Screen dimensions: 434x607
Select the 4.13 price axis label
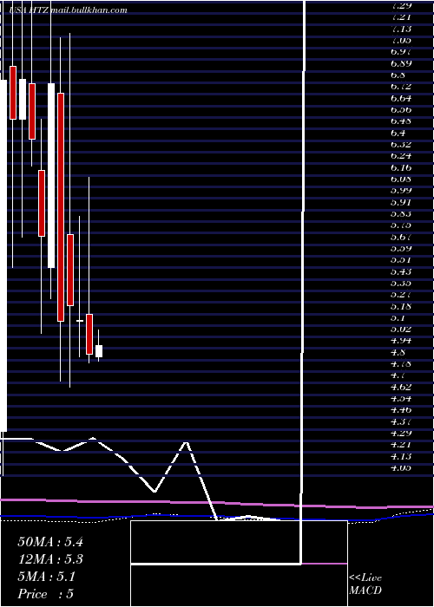click(x=401, y=455)
